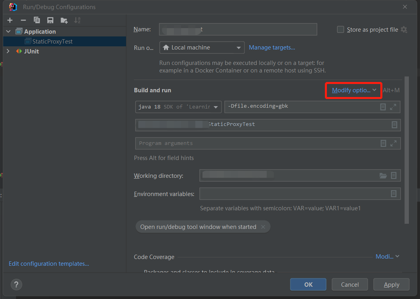Image resolution: width=420 pixels, height=299 pixels.
Task: Remove the 'Open run/debug tool window' chip
Action: 263,227
